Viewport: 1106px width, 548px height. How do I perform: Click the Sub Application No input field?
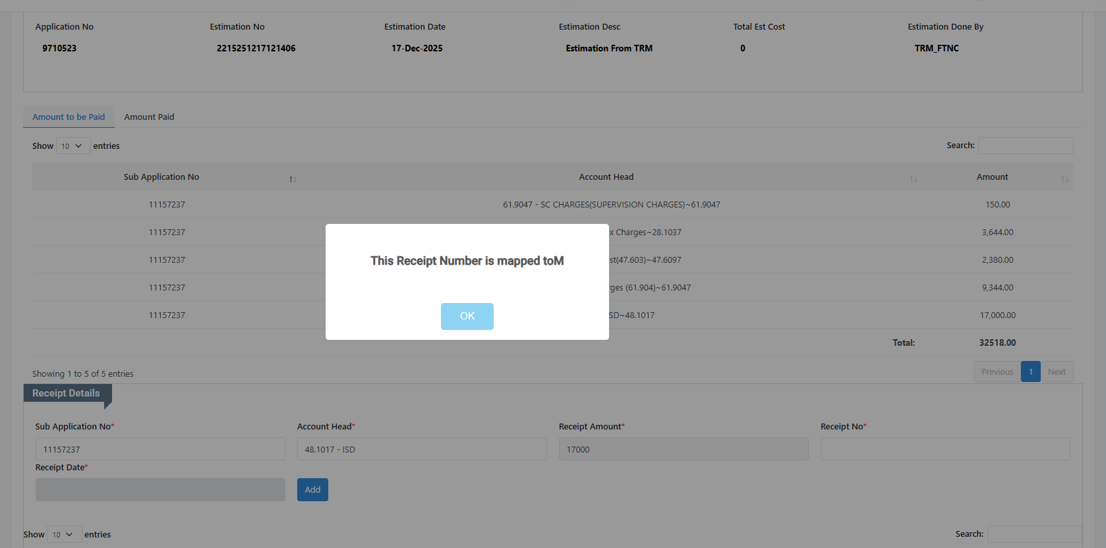click(x=160, y=449)
